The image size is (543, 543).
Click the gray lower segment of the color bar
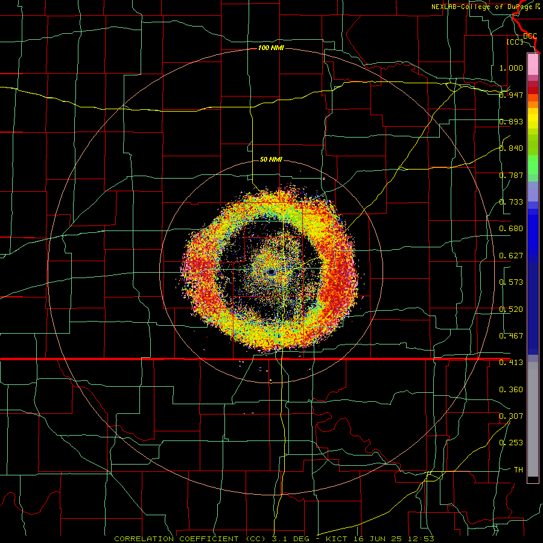533,419
